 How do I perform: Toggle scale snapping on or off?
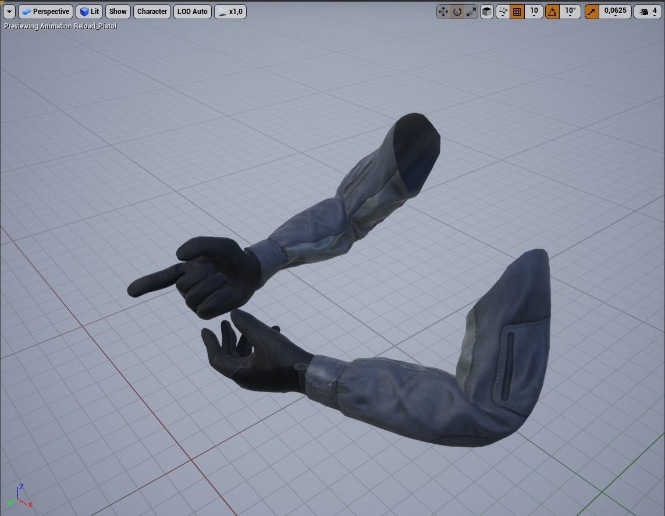coord(592,12)
